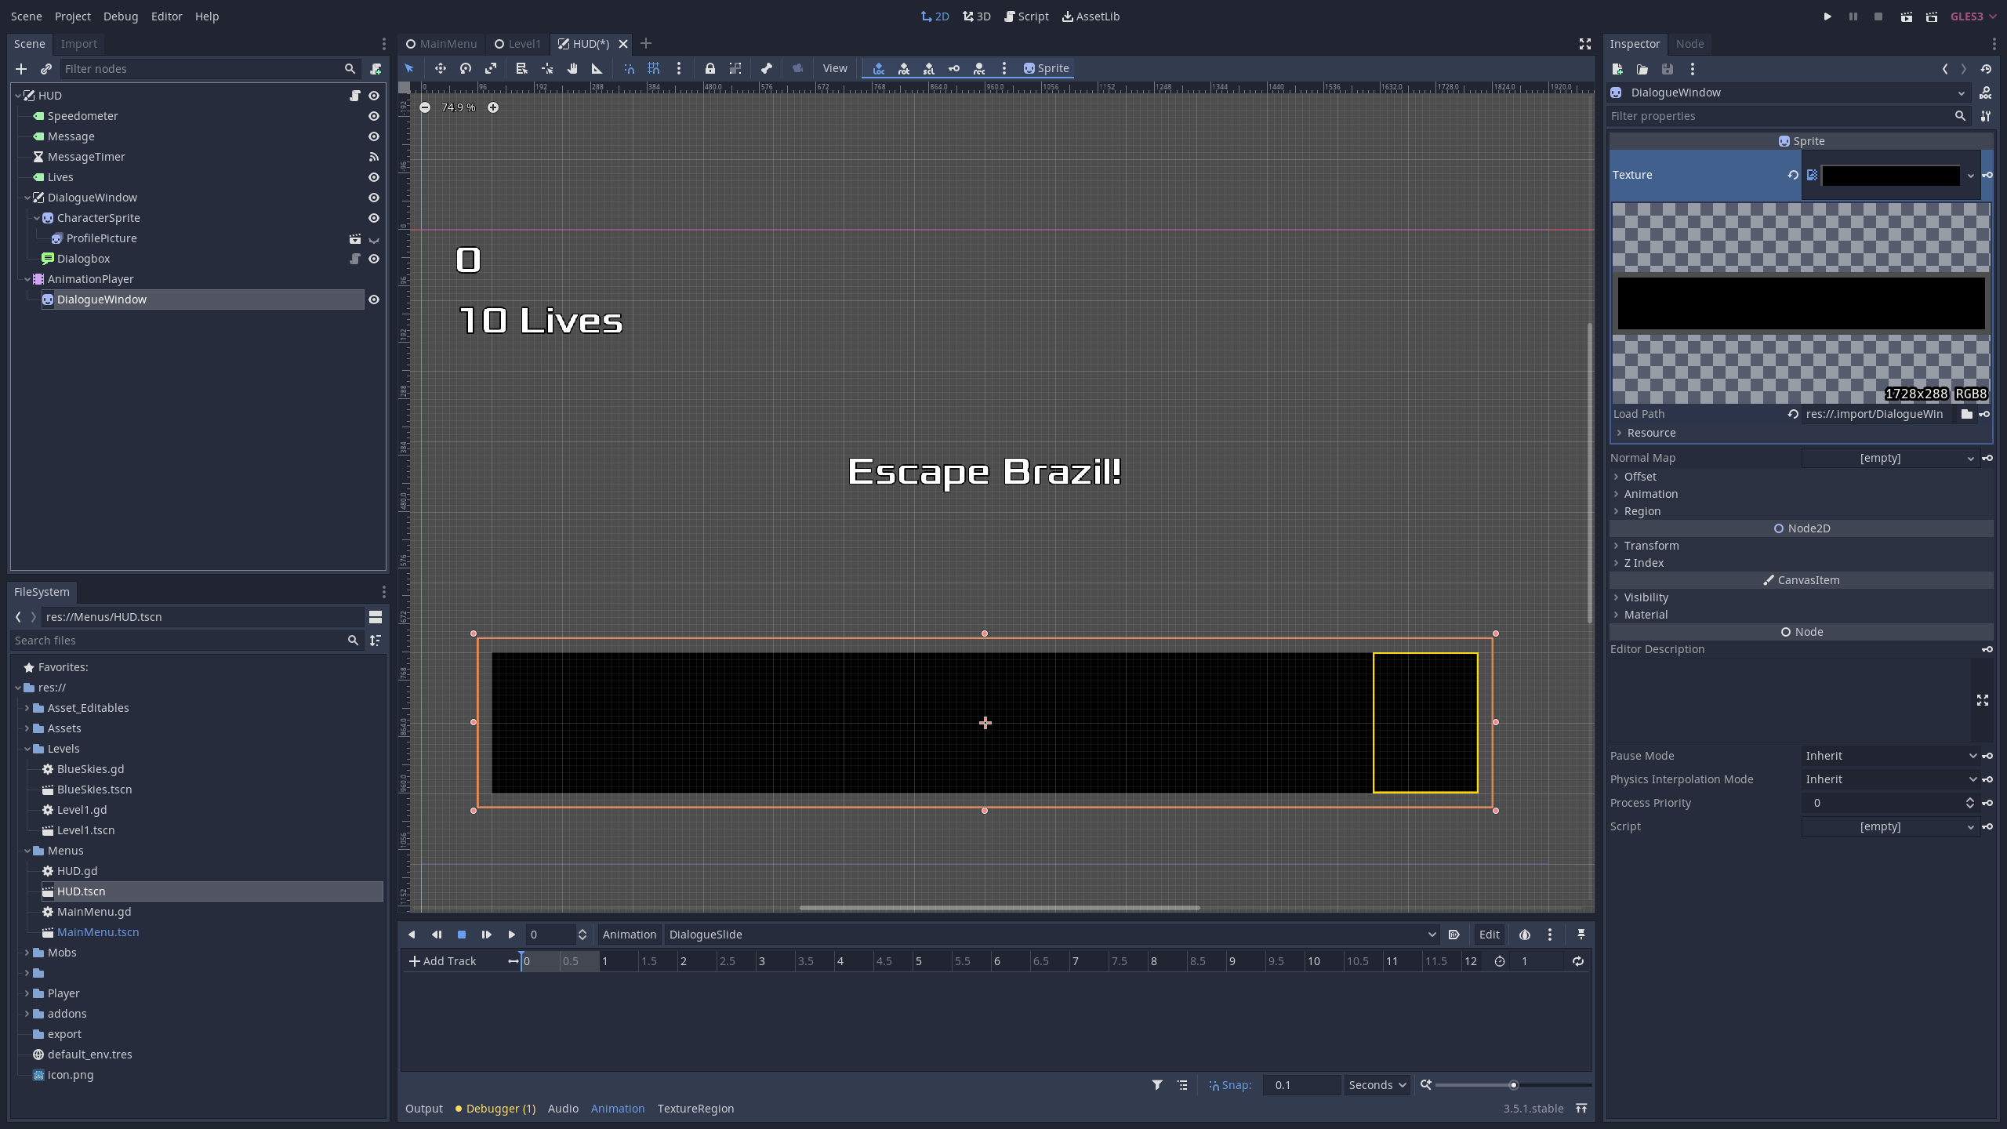Expand the Transform section

click(1651, 546)
